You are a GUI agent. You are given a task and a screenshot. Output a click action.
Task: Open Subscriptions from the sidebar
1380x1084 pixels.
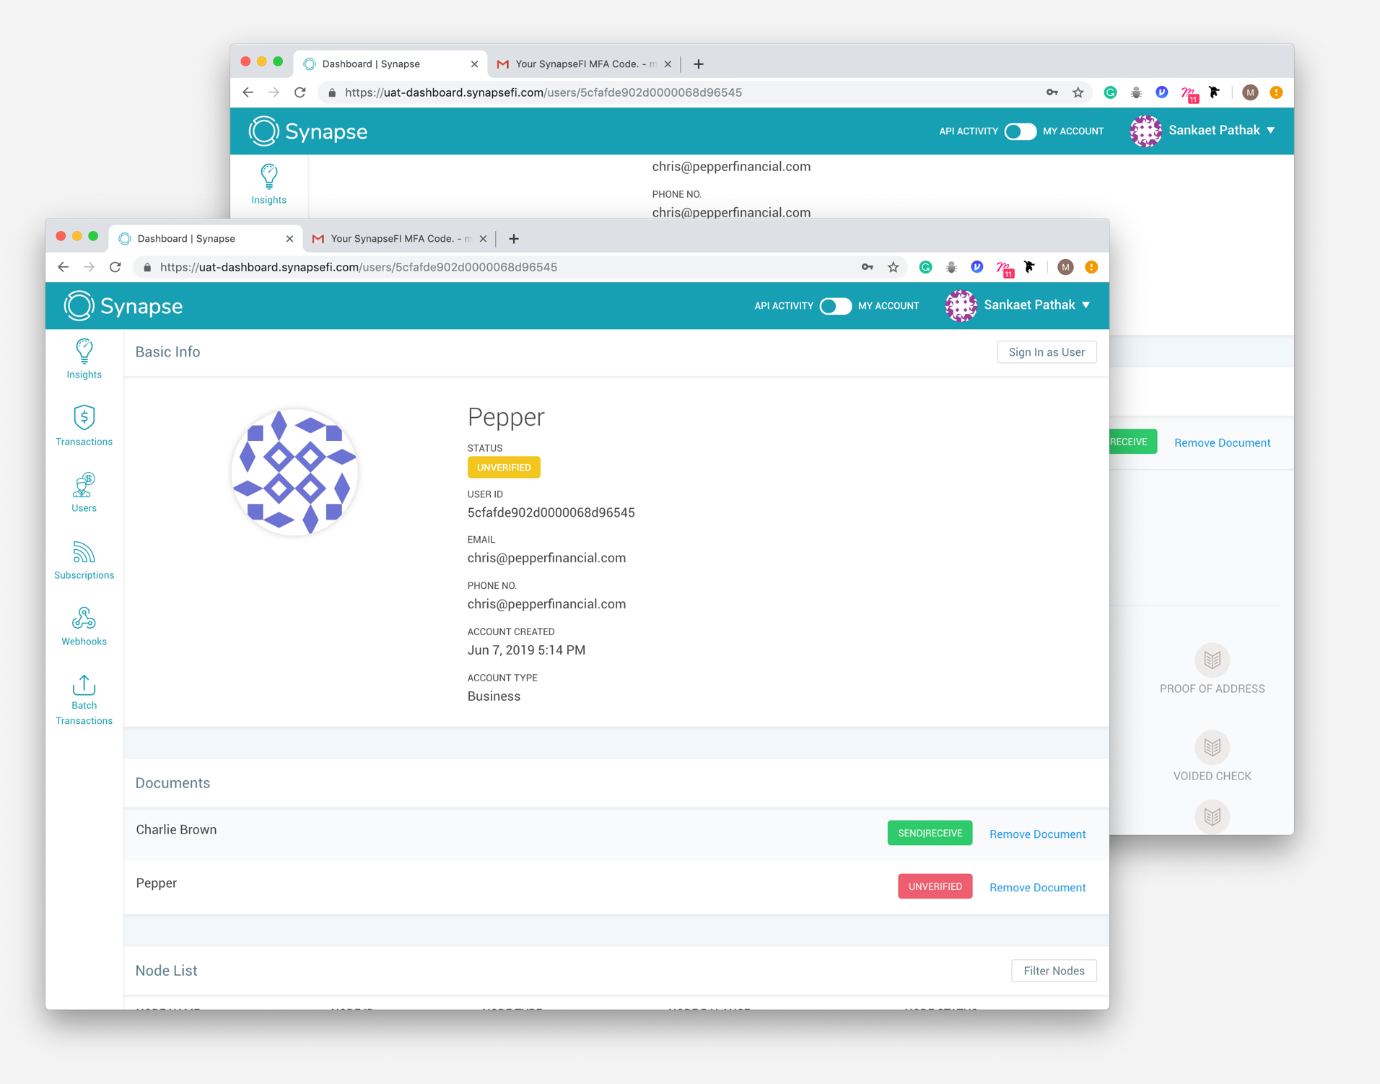(84, 560)
